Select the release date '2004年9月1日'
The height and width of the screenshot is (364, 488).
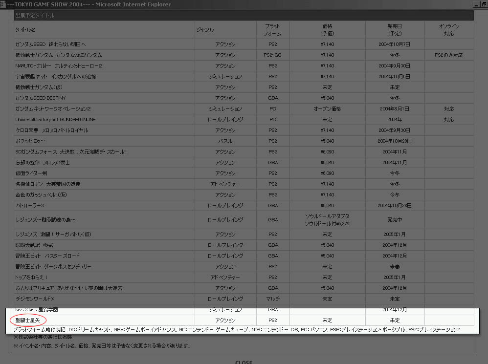[x=394, y=109]
